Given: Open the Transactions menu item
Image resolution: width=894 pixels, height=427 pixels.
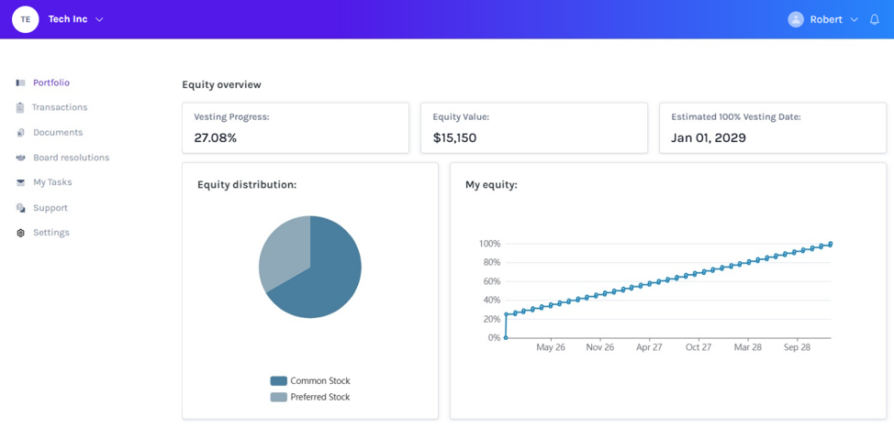Looking at the screenshot, I should 60,107.
